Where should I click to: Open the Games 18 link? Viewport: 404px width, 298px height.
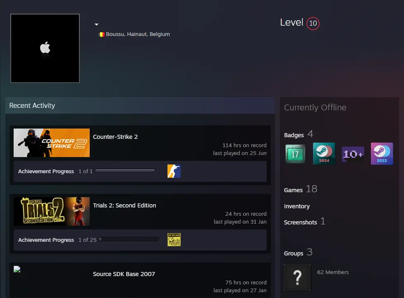(301, 189)
